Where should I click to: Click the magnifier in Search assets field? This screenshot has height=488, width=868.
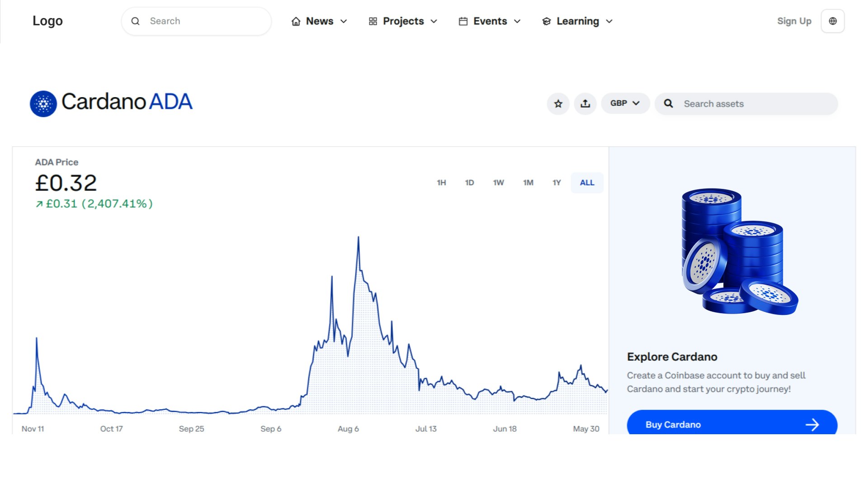pos(668,103)
